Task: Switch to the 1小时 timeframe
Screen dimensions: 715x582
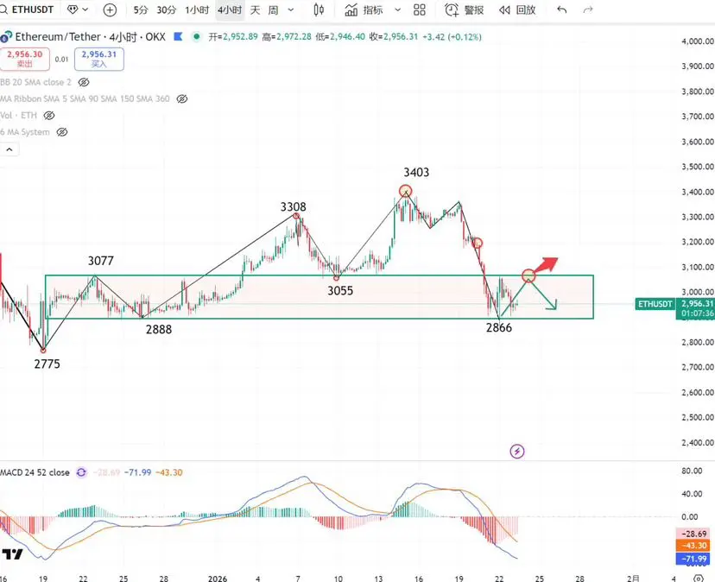Action: click(197, 10)
